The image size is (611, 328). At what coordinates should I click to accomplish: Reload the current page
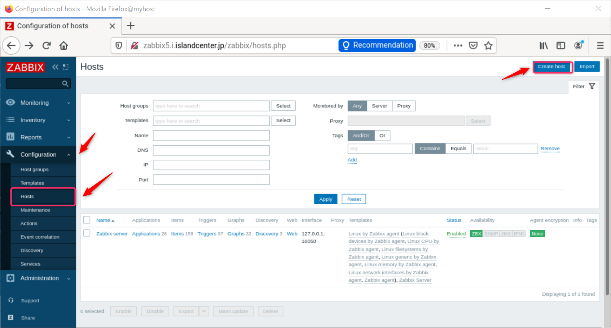tap(47, 46)
